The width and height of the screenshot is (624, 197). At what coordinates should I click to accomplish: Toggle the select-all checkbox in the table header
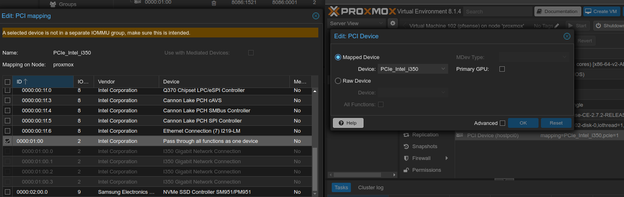point(7,82)
